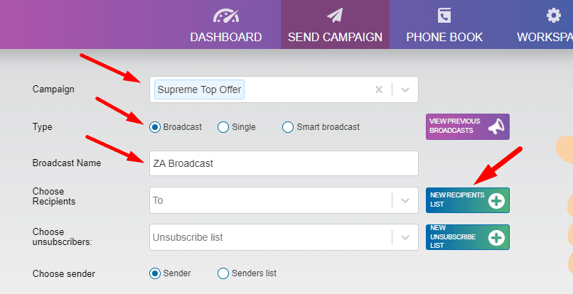
Task: Choose the Smart broadcast radio option
Action: (288, 127)
